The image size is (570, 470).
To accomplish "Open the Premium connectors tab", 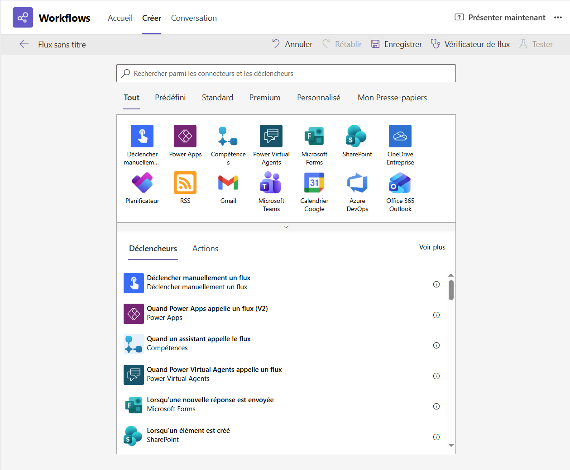I will [x=264, y=98].
